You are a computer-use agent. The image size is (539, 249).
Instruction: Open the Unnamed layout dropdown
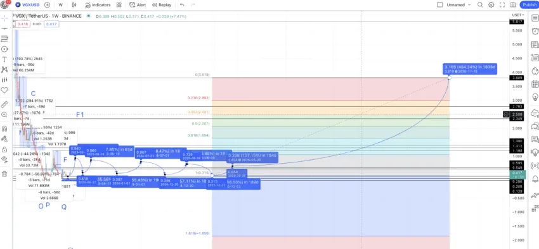[x=458, y=5]
